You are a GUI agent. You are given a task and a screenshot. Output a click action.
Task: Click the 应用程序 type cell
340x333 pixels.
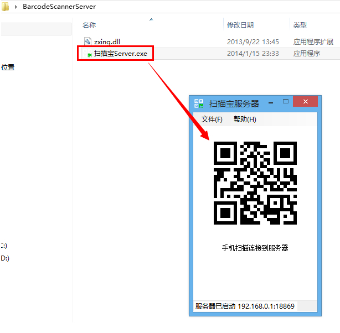[x=306, y=54]
